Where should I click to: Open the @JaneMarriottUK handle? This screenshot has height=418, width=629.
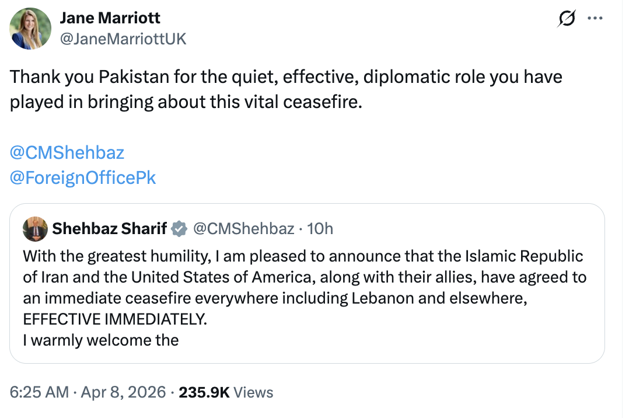click(123, 39)
